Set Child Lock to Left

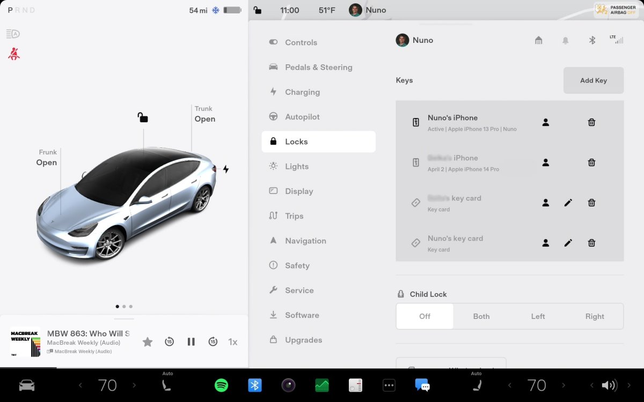pos(538,316)
